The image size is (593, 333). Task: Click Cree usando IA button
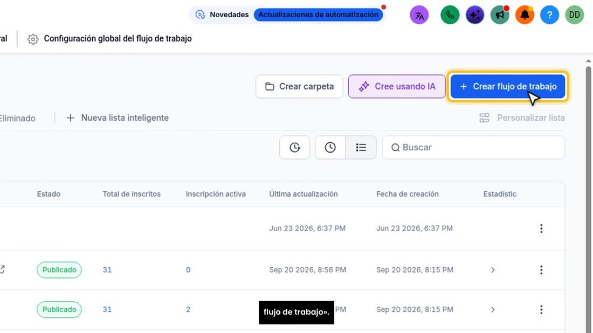click(x=397, y=87)
